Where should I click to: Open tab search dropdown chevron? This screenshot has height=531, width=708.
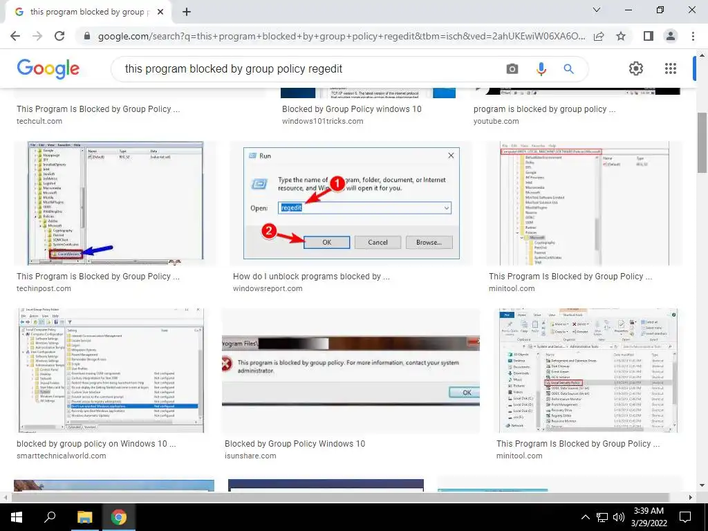tap(597, 10)
